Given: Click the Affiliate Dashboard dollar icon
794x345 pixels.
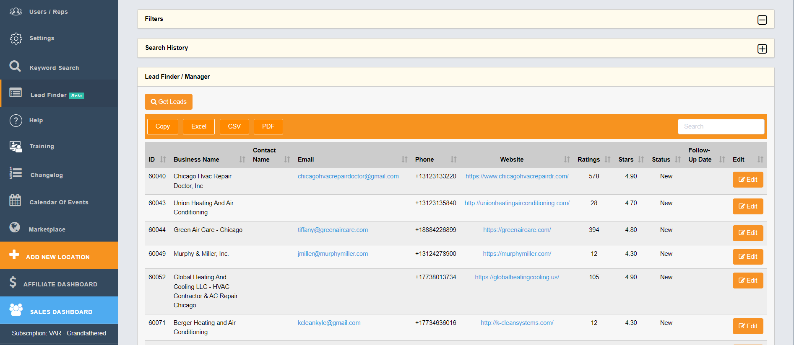Looking at the screenshot, I should pos(13,282).
